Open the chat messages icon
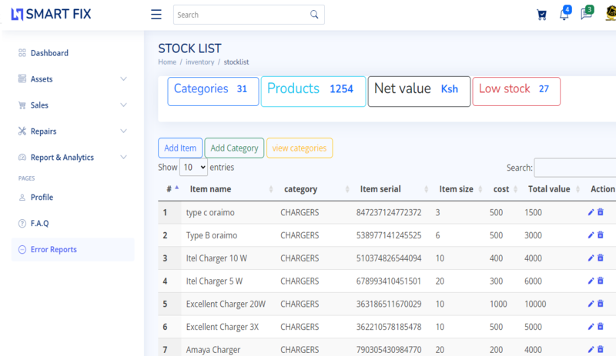 pos(586,15)
